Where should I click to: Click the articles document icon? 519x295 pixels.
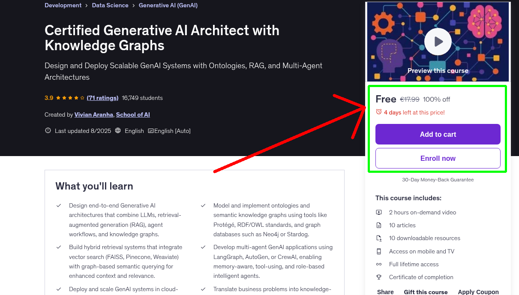379,225
